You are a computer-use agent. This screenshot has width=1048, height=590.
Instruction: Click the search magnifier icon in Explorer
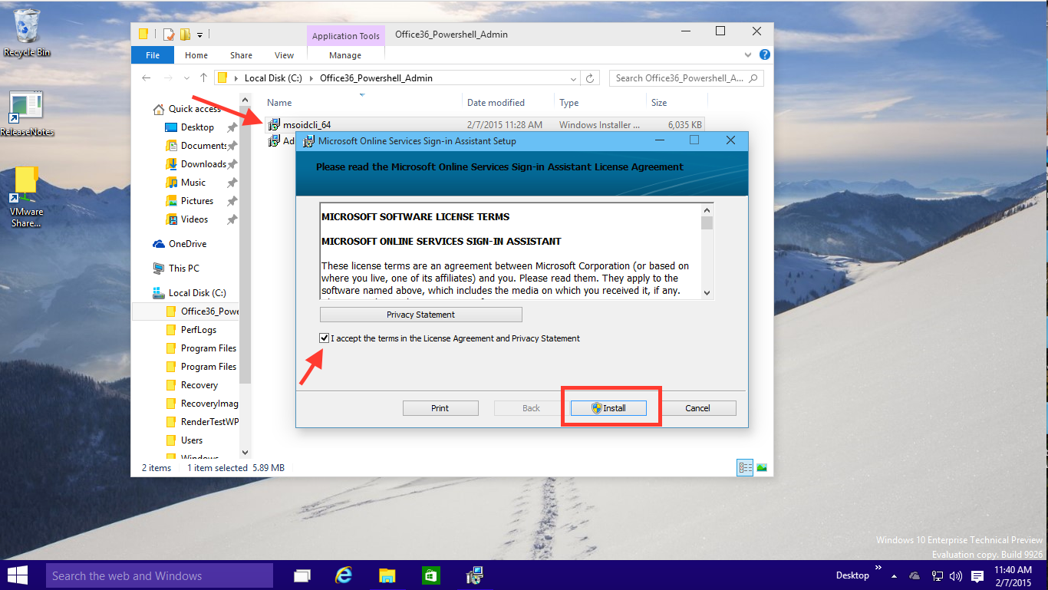pyautogui.click(x=753, y=78)
